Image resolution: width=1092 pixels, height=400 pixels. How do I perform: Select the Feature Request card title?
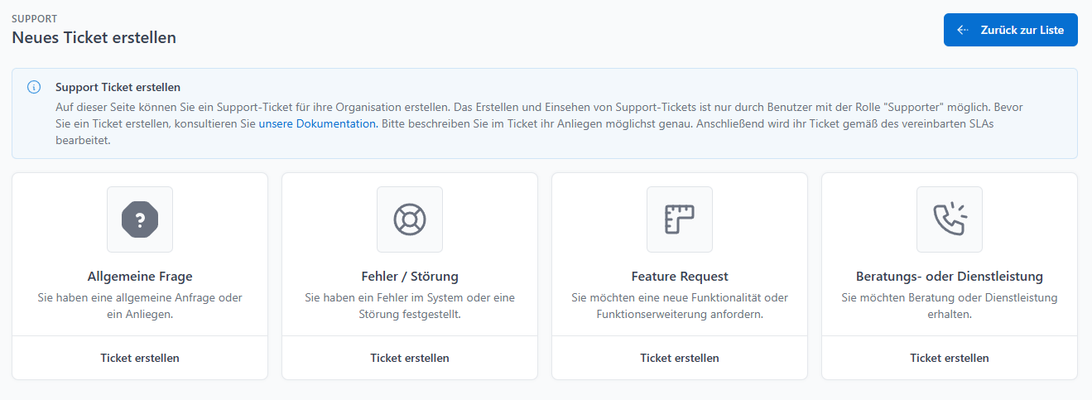[x=680, y=277]
